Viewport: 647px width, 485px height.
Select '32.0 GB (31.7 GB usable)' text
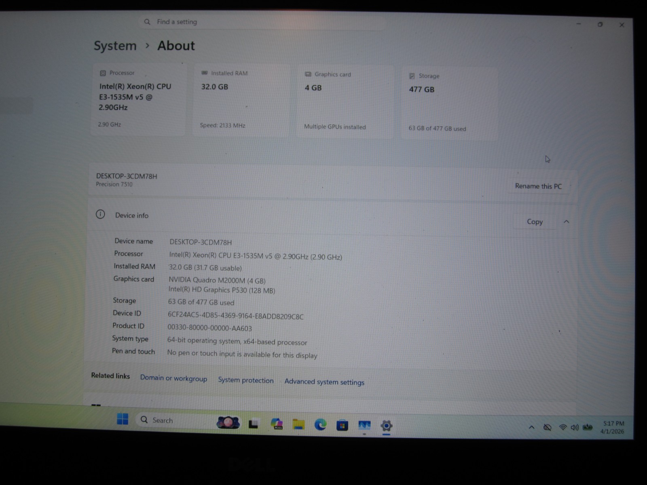pyautogui.click(x=205, y=268)
